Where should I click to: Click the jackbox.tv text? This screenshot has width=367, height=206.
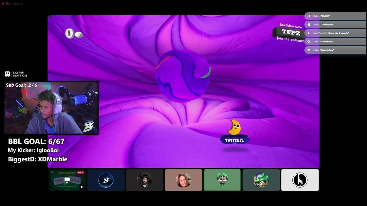(291, 26)
